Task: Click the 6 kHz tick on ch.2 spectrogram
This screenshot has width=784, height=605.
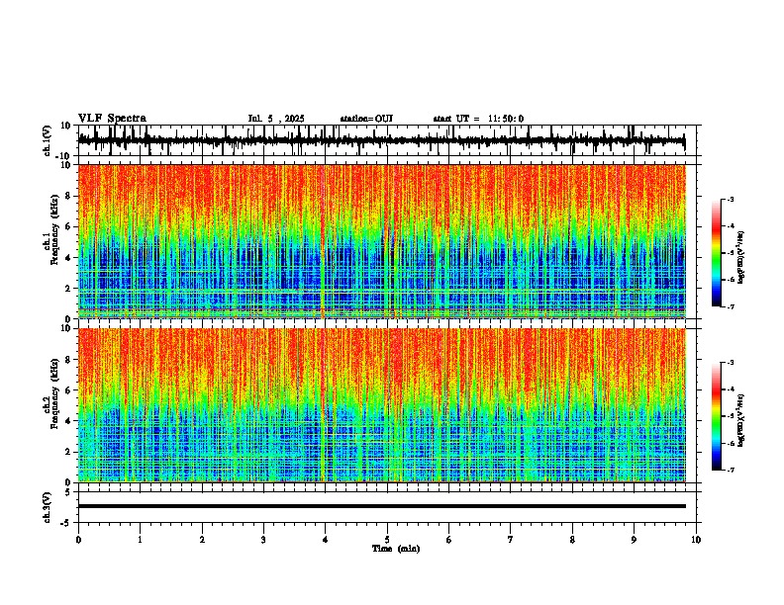Action: click(69, 390)
